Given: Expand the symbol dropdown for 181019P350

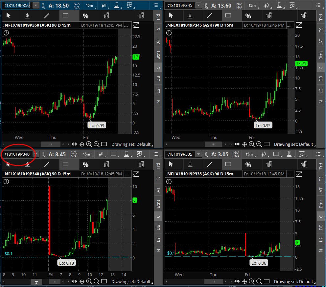Looking at the screenshot, I should (36, 5).
